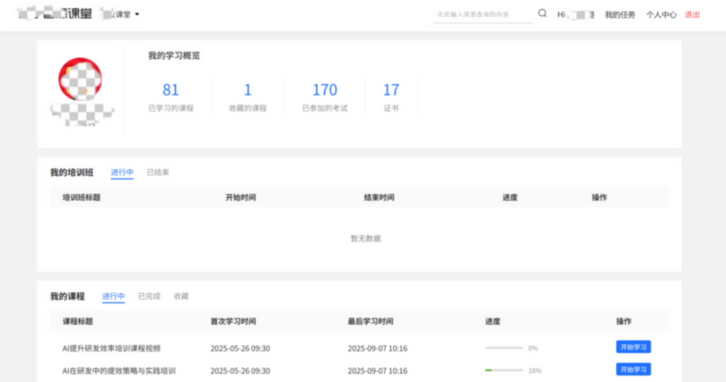View the 17 证书 certificates count

click(x=391, y=96)
